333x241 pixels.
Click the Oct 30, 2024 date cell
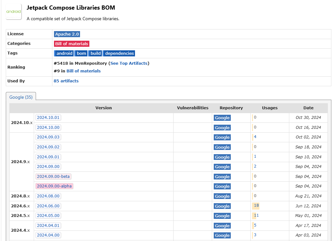click(x=308, y=118)
